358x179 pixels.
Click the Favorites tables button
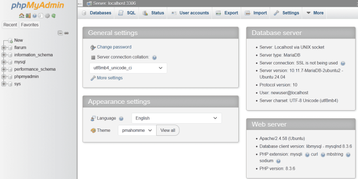[x=30, y=25]
